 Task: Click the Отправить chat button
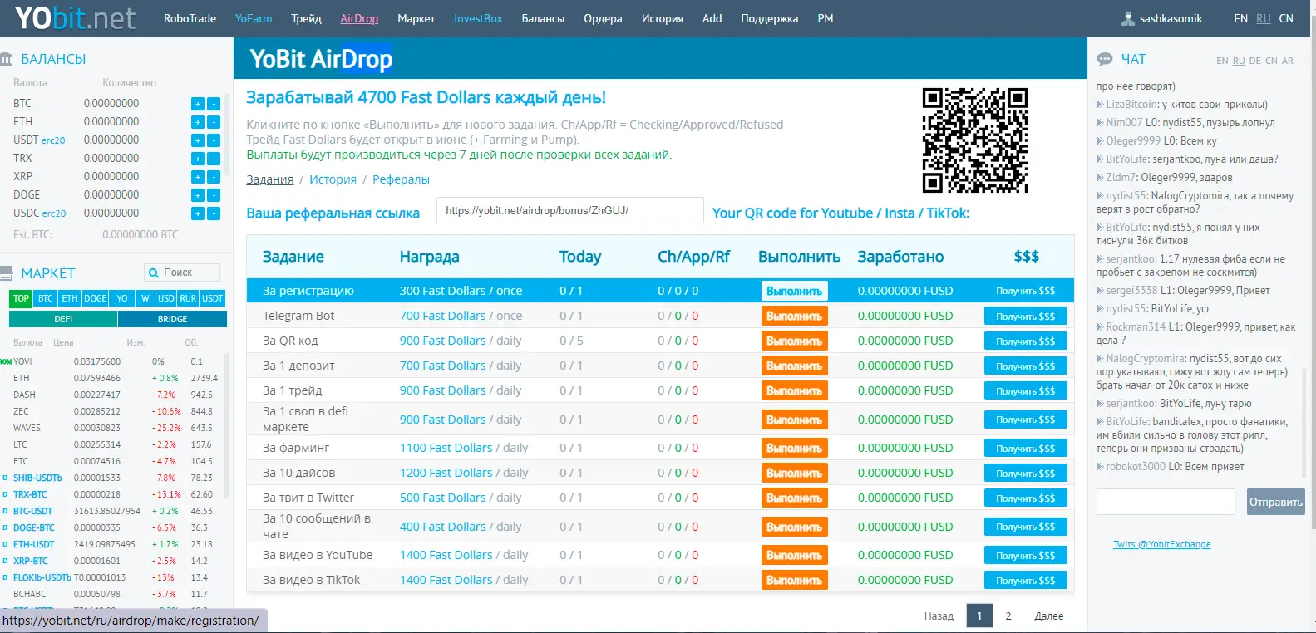[1275, 502]
